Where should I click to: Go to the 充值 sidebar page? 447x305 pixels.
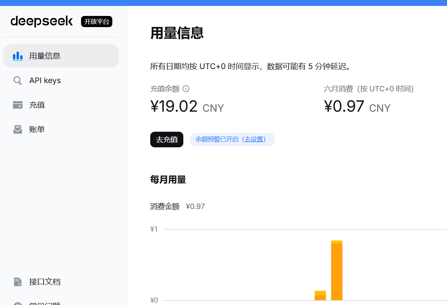click(61, 105)
